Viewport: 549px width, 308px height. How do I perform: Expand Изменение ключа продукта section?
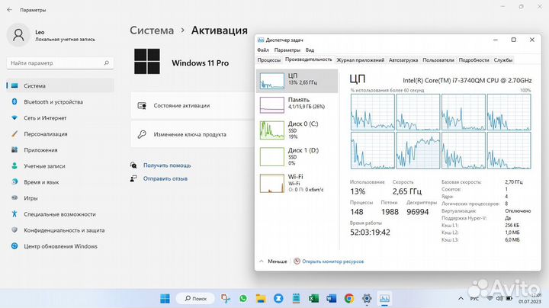click(x=192, y=134)
